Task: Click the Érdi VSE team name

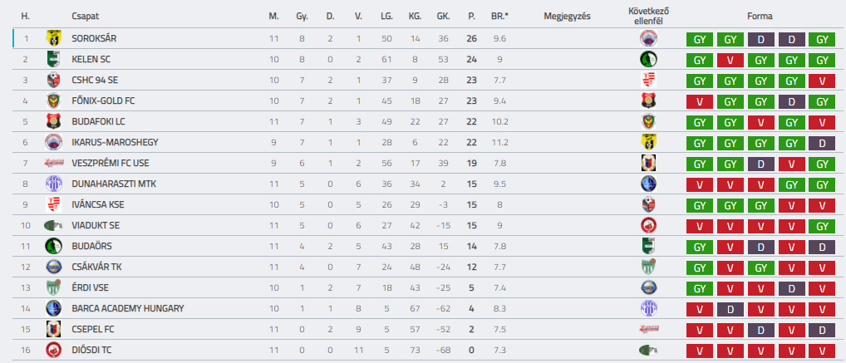Action: (92, 287)
